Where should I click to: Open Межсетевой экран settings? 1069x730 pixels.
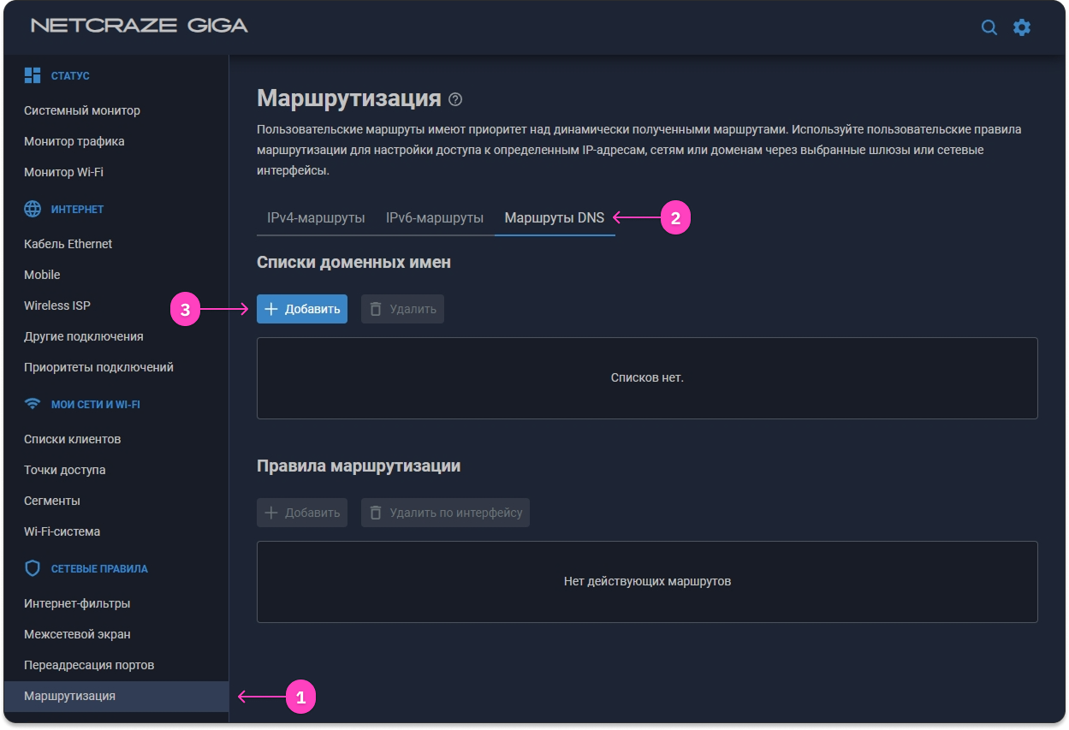click(x=77, y=634)
